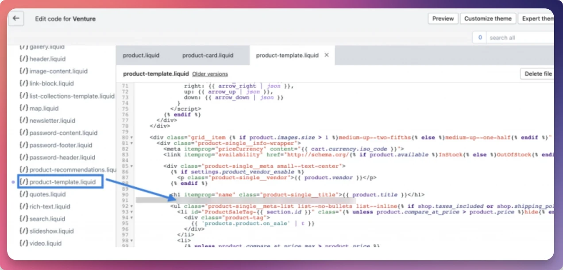563x270 pixels.
Task: Click line number 91 in the gutter
Action: 124,201
